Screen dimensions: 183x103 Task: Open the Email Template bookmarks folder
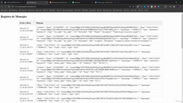(68, 10)
